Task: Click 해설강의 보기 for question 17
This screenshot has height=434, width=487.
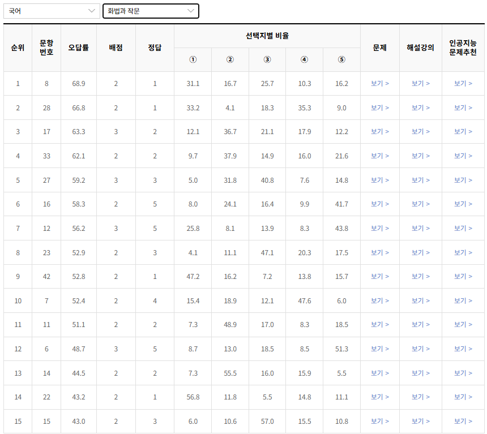Action: 421,131
